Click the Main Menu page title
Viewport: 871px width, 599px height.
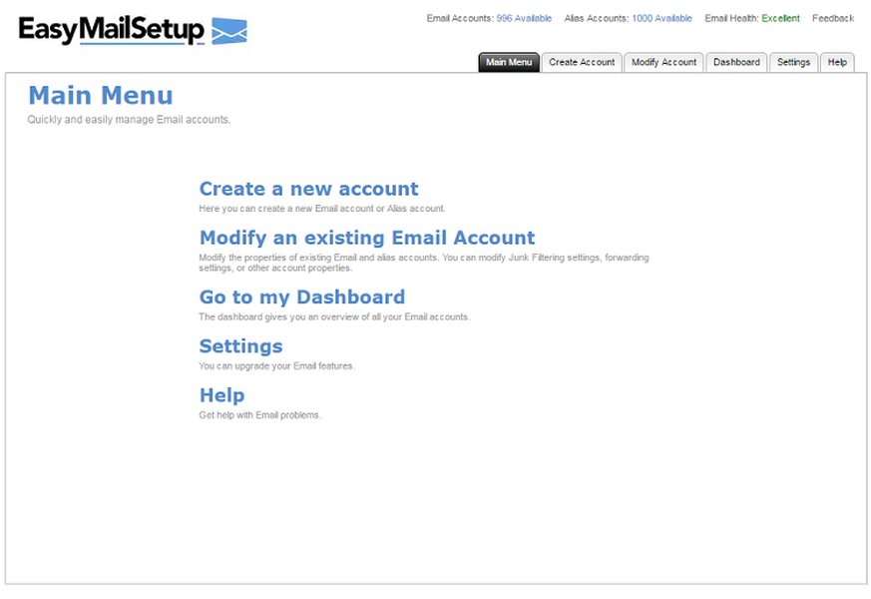coord(100,96)
